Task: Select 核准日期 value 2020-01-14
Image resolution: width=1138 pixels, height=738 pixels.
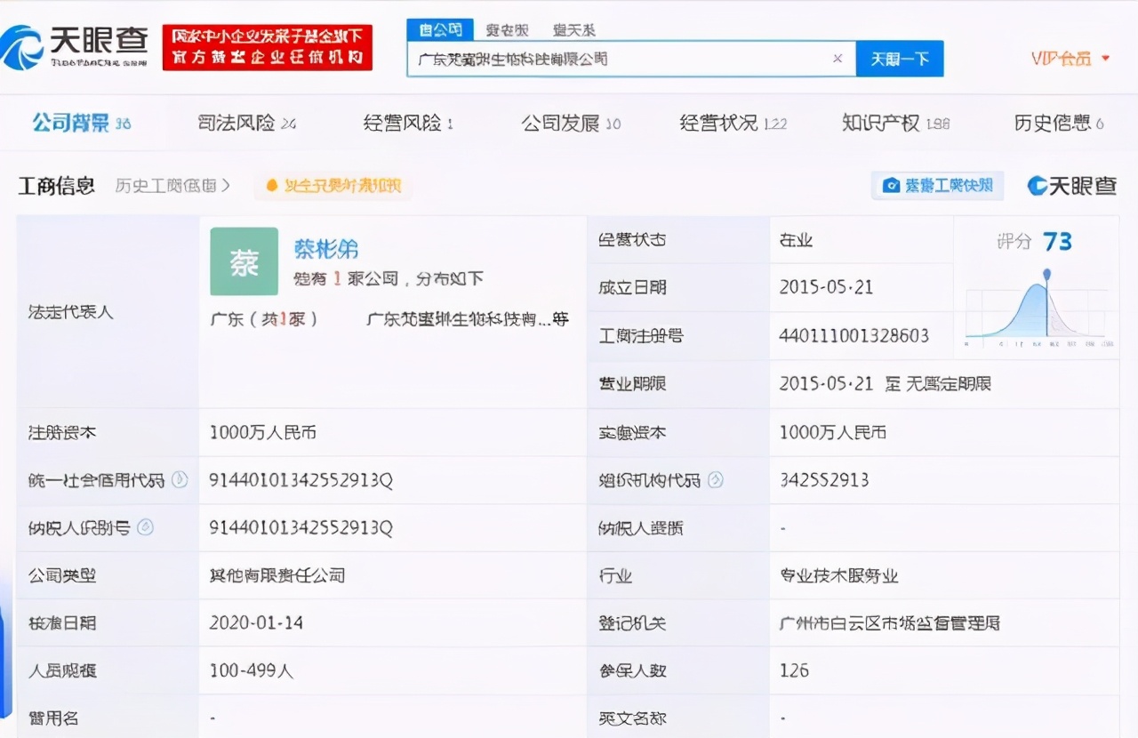Action: pyautogui.click(x=256, y=622)
